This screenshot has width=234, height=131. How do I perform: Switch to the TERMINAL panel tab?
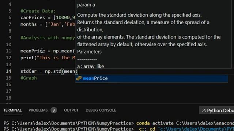pos(12,110)
